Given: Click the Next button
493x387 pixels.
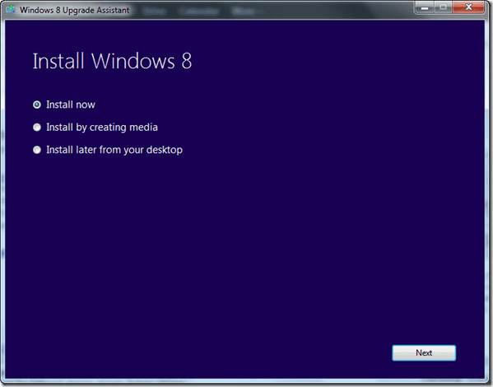Looking at the screenshot, I should [x=424, y=352].
